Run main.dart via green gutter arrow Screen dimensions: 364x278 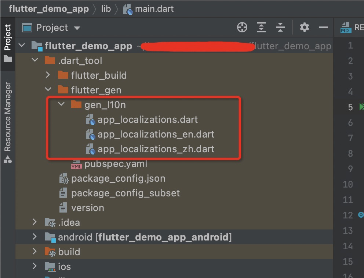coord(361,107)
